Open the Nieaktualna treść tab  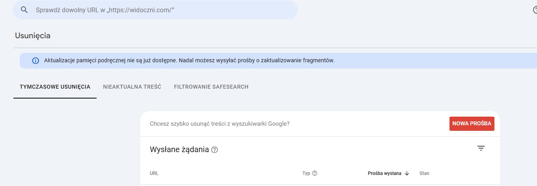[132, 87]
